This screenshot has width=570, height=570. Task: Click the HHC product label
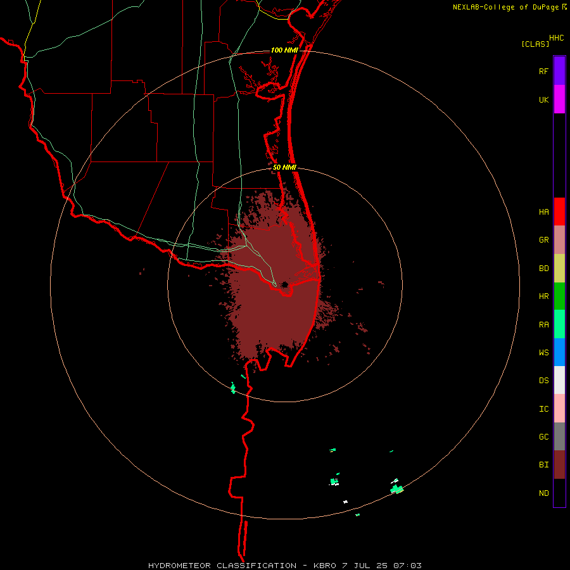557,38
